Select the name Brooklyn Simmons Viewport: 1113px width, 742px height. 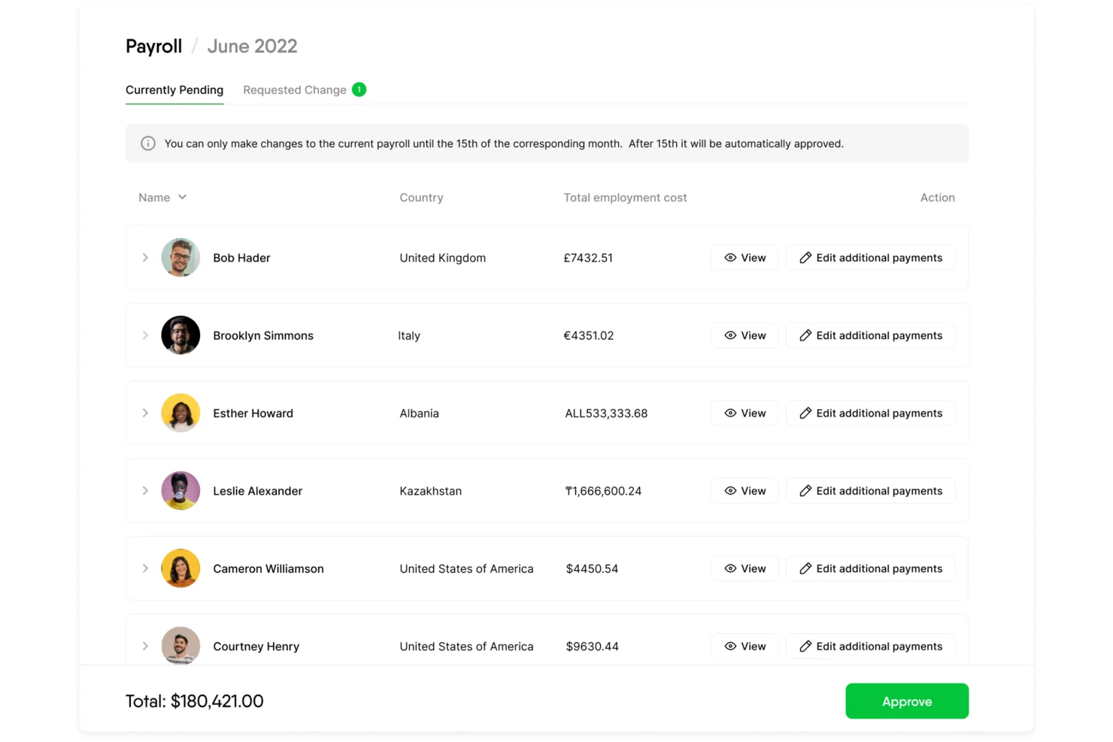263,335
